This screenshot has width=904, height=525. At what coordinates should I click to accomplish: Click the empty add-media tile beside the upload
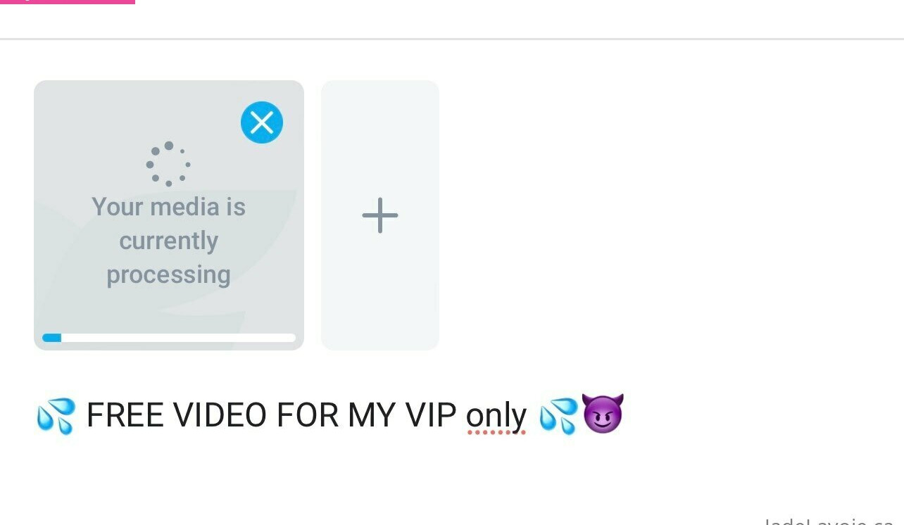click(x=380, y=215)
